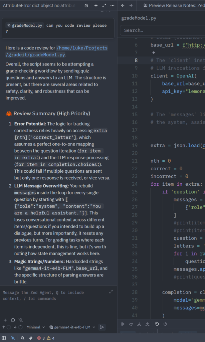The width and height of the screenshot is (205, 342).
Task: Click the Error Potential: bold heading
Action: pos(30,124)
